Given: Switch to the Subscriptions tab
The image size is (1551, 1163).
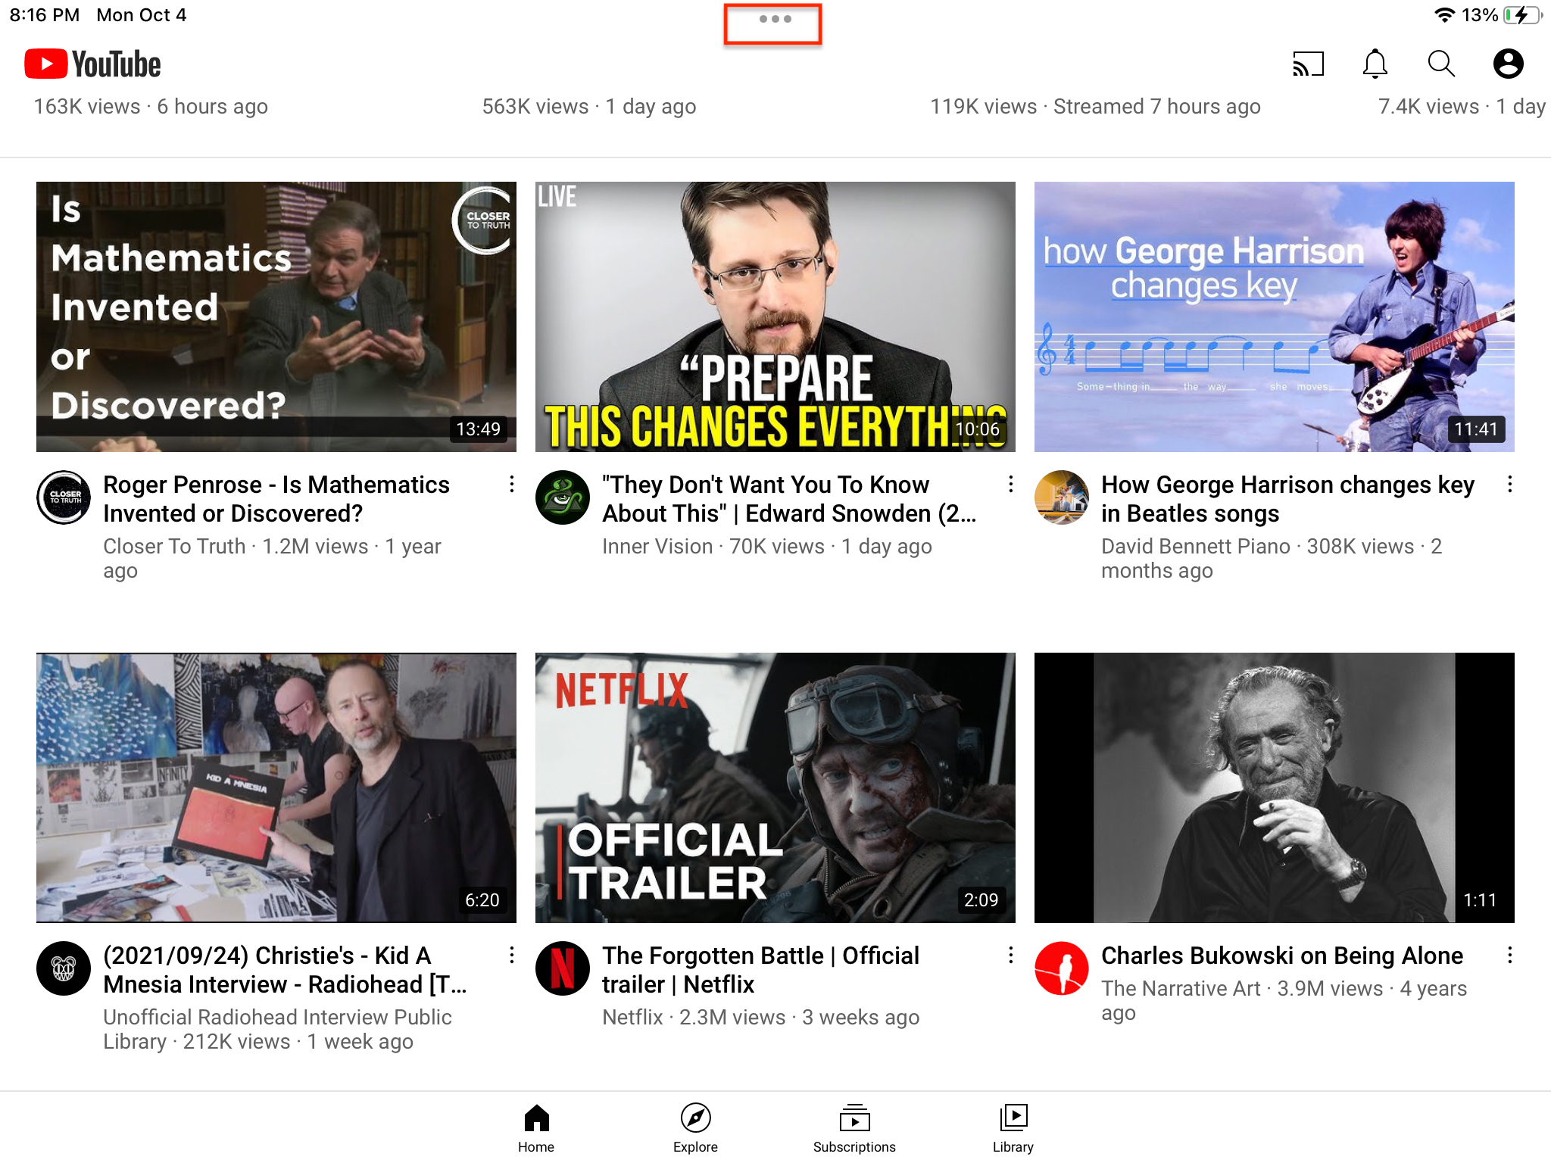Looking at the screenshot, I should point(854,1128).
